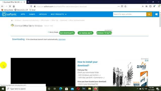Open the Mail app from taskbar

pos(72,89)
